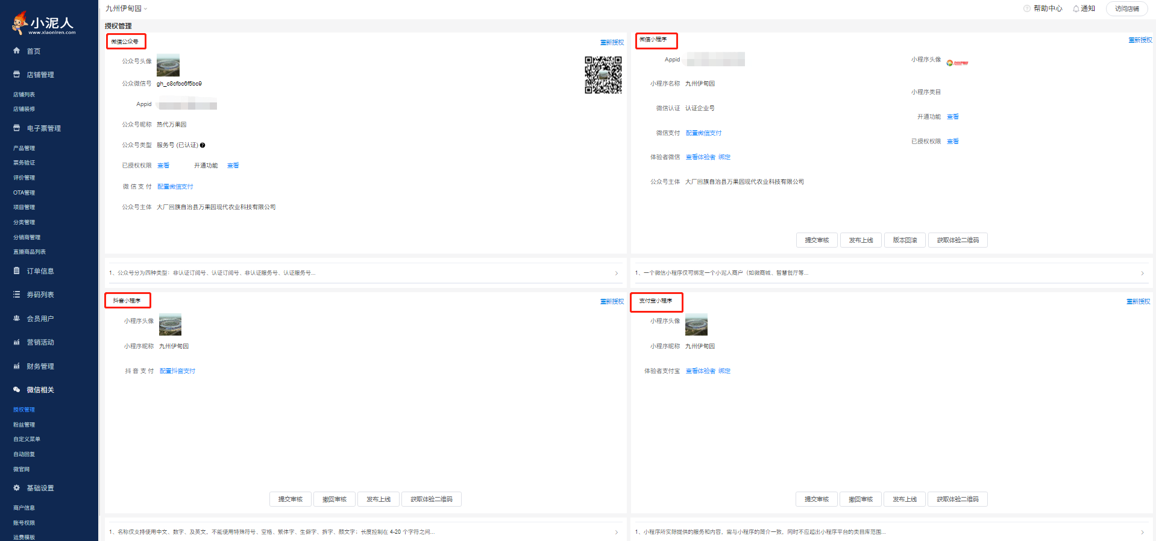The image size is (1156, 541).
Task: Expand the 微信小程序 binding note row
Action: (x=1142, y=274)
